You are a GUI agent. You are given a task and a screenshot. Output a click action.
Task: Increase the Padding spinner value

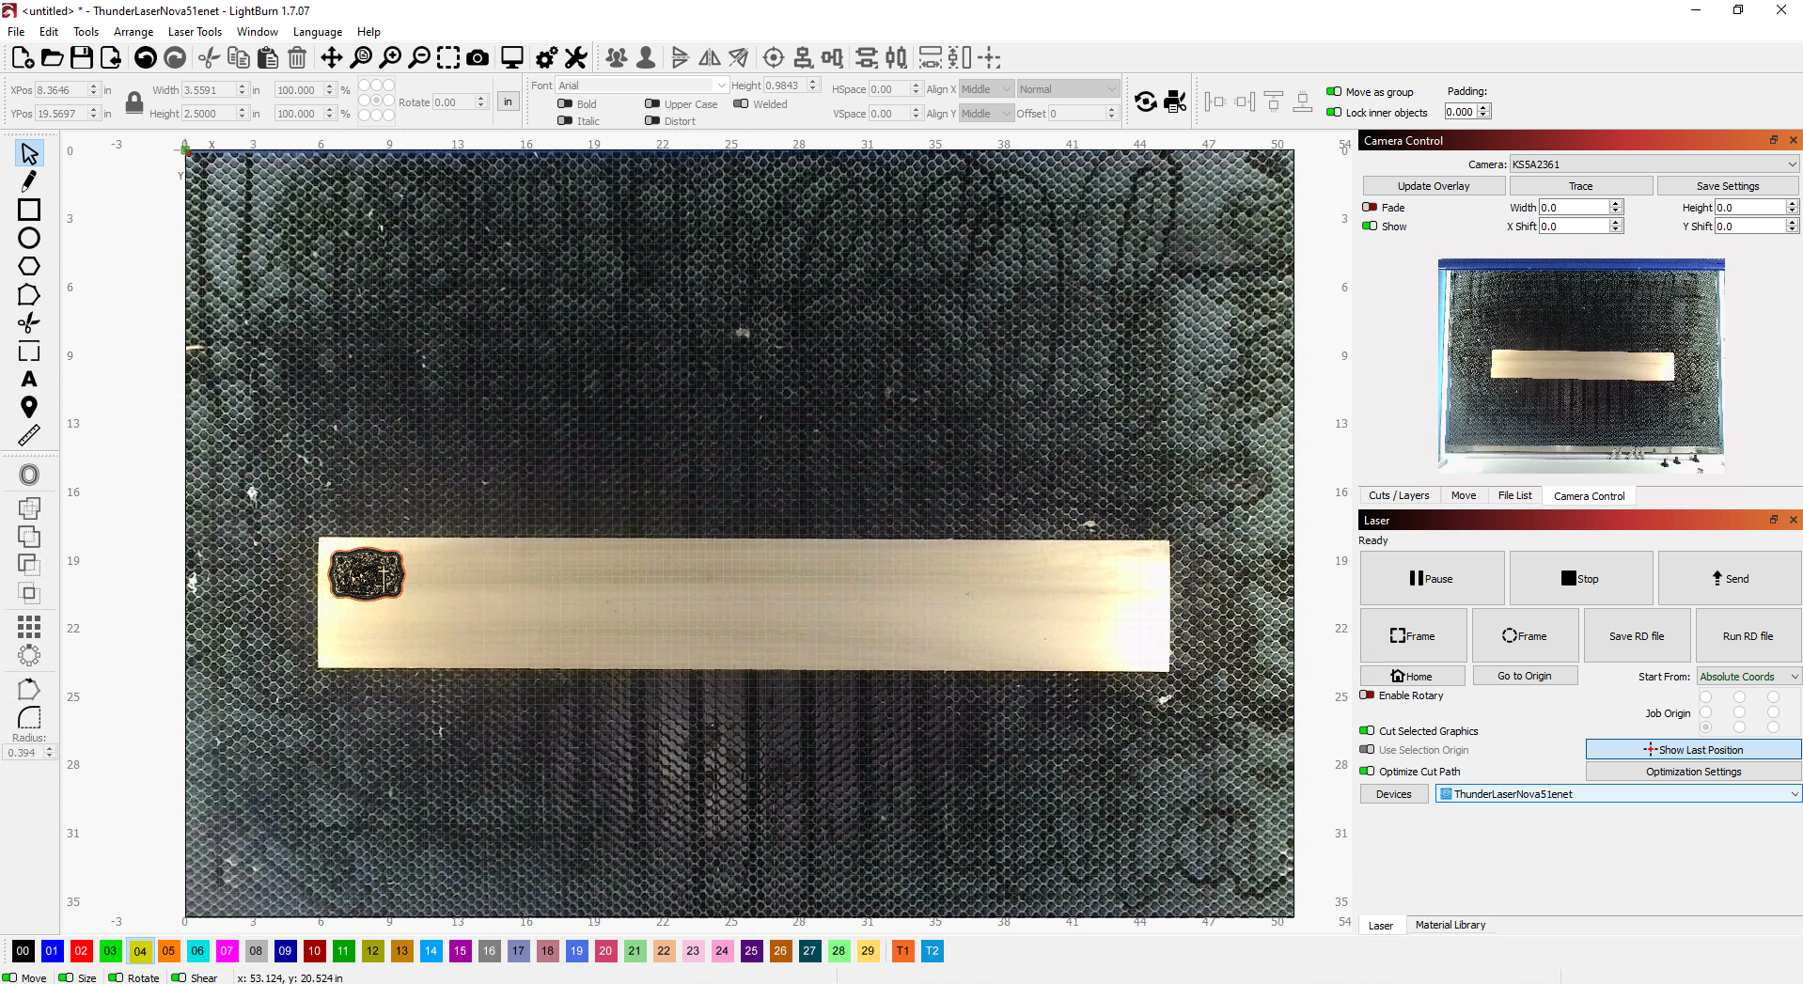coord(1484,108)
